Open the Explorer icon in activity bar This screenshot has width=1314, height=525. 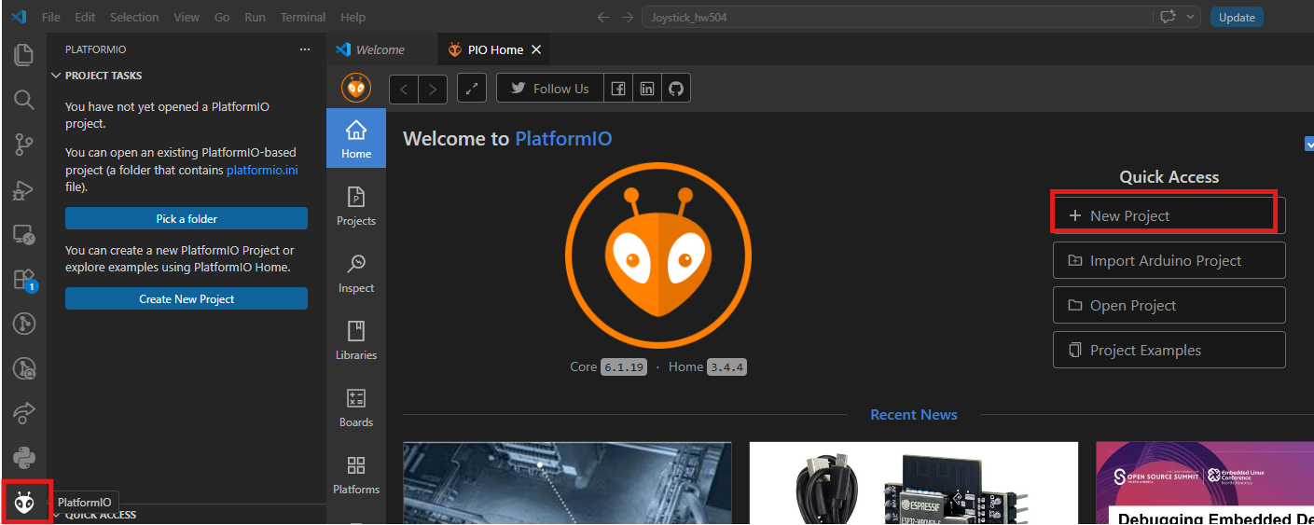click(24, 54)
